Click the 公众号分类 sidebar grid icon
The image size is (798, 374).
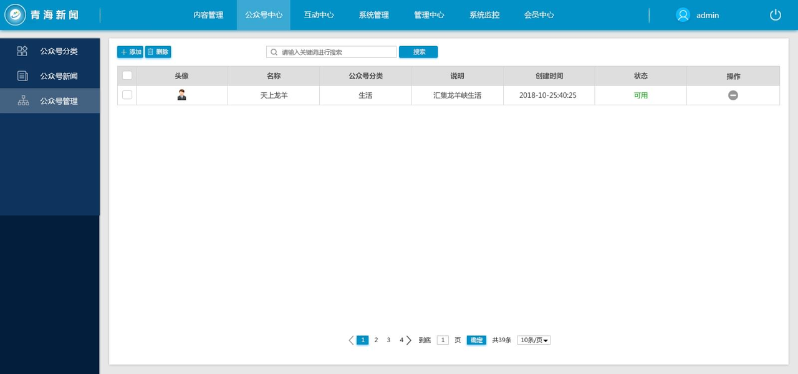[x=22, y=51]
